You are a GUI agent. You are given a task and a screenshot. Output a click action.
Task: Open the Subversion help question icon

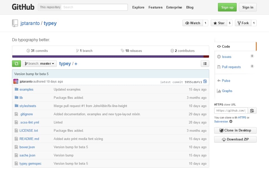[x=231, y=122]
